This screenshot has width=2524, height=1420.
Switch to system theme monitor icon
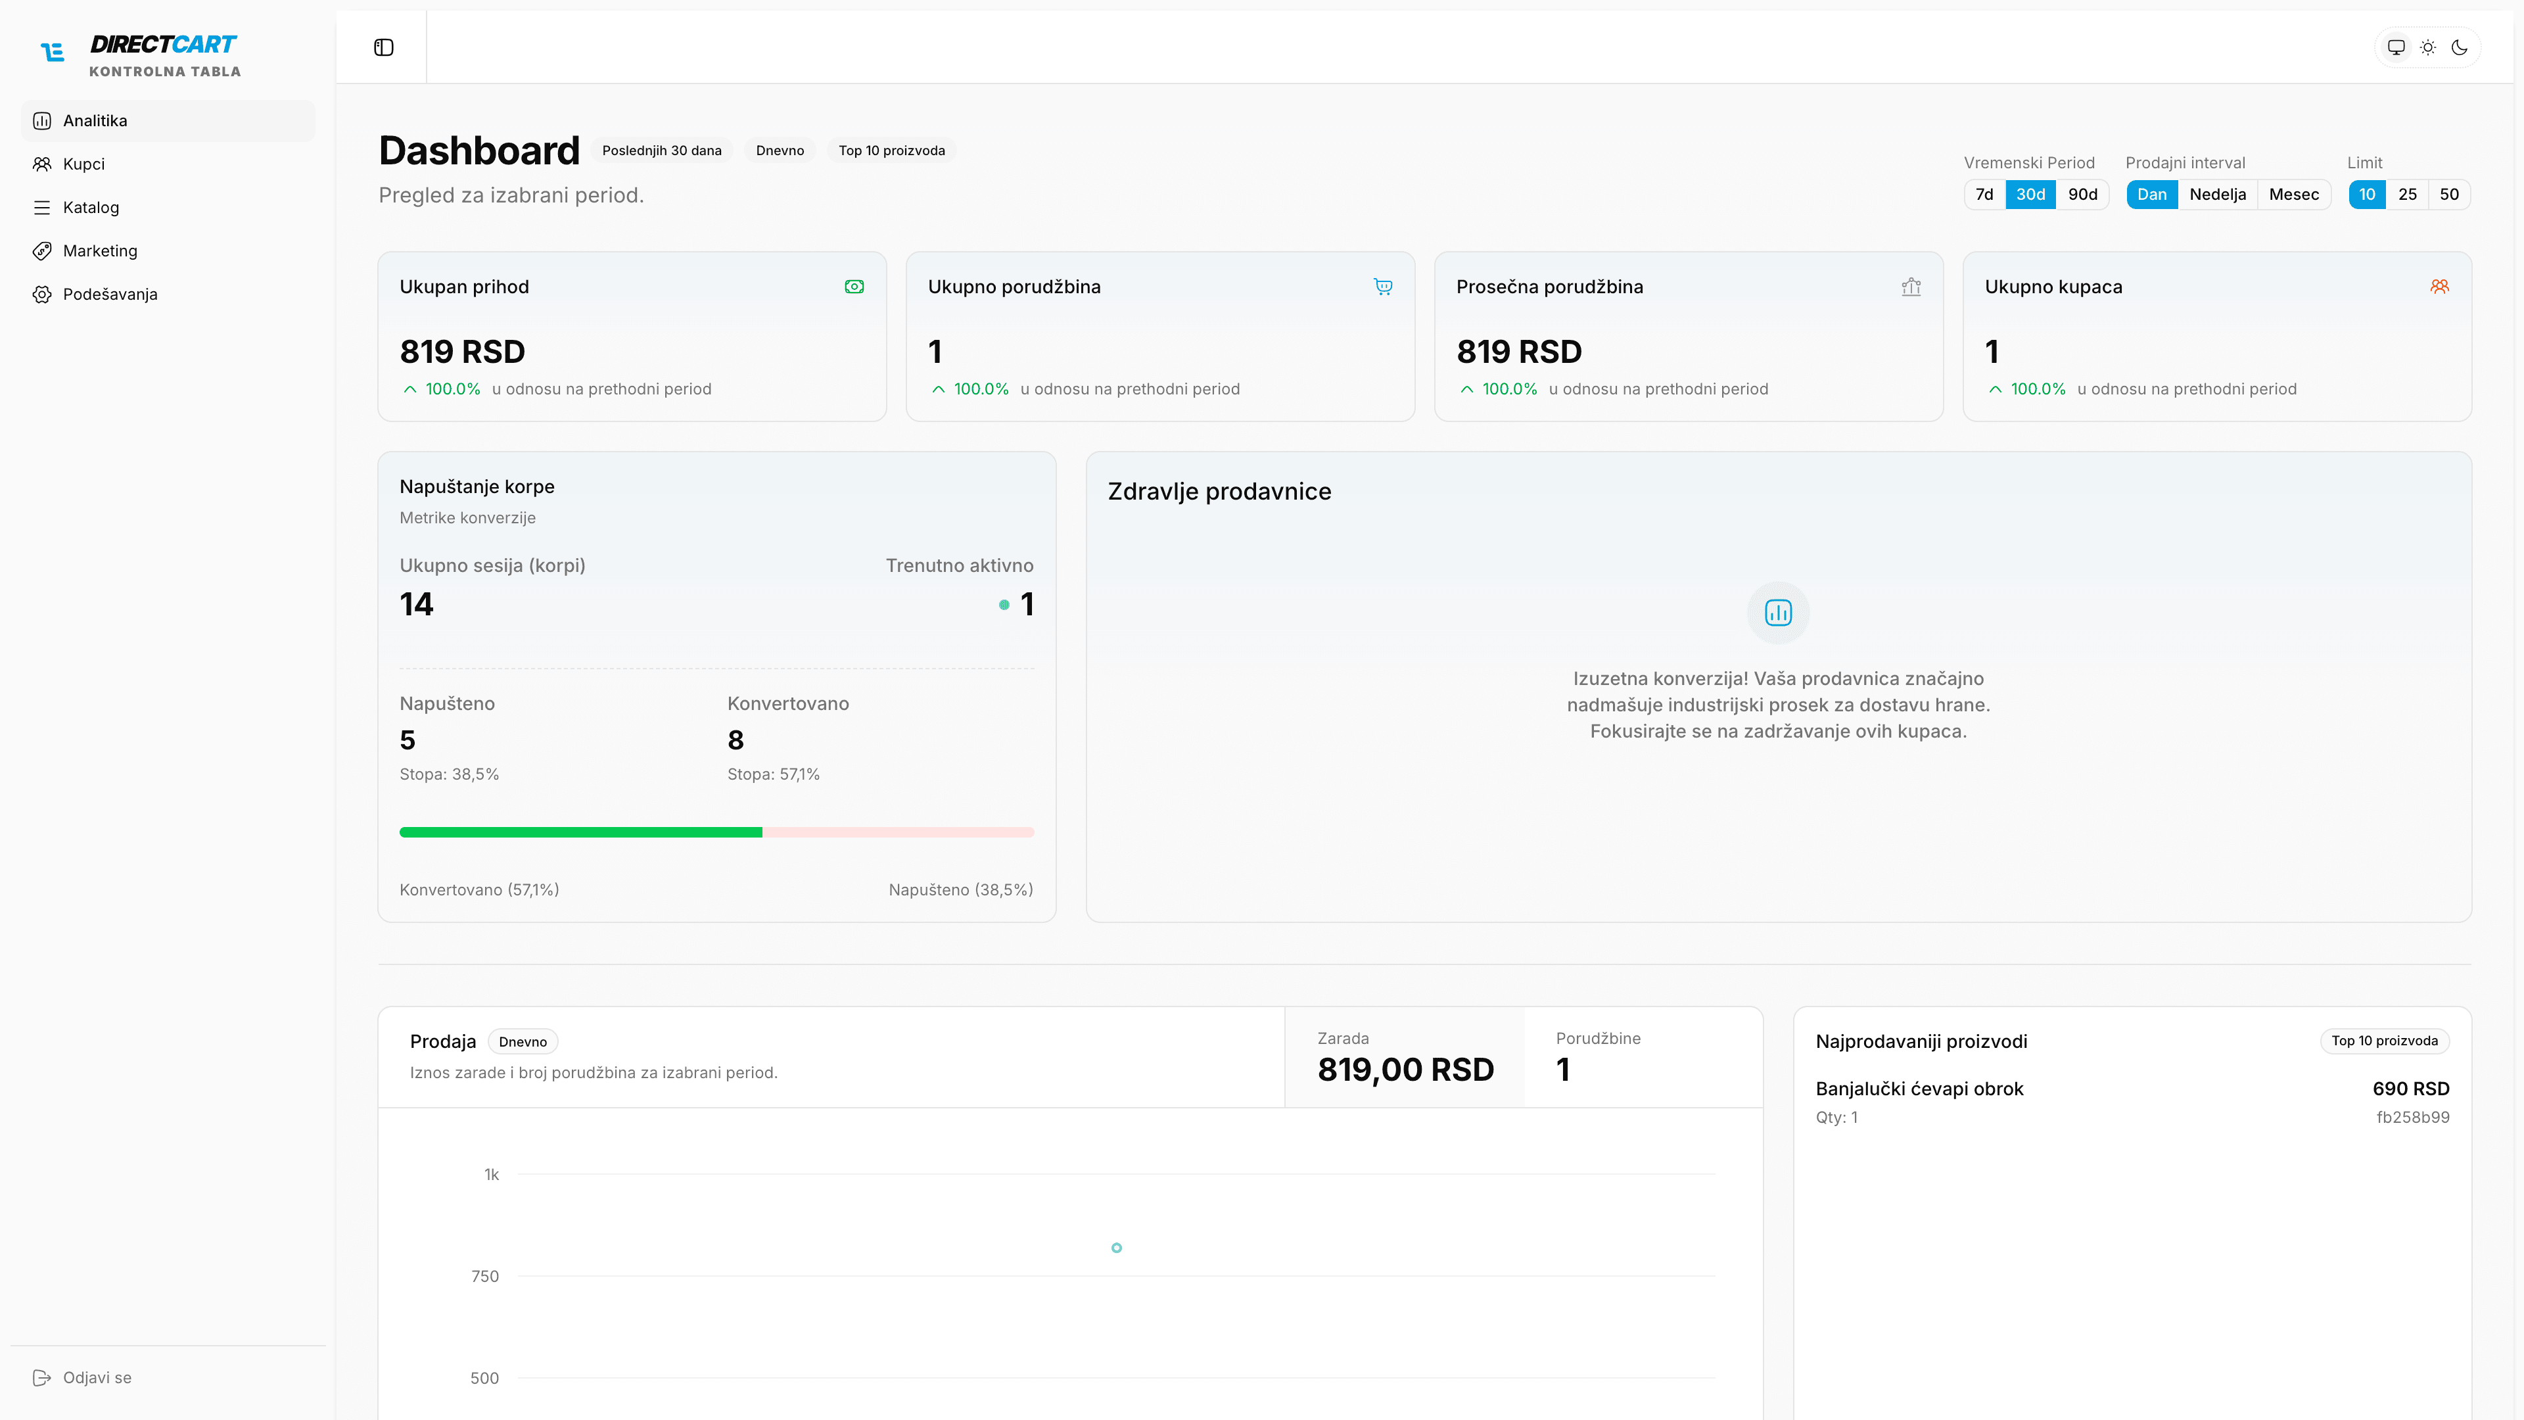[2396, 47]
